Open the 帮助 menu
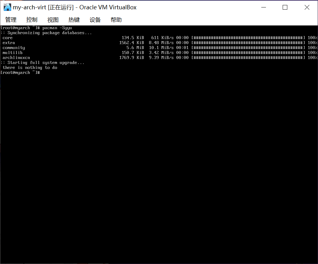The image size is (318, 264). click(116, 20)
